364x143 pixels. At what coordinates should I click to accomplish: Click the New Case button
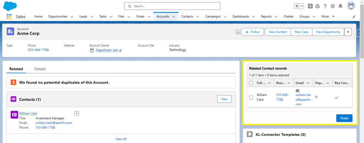(x=301, y=32)
